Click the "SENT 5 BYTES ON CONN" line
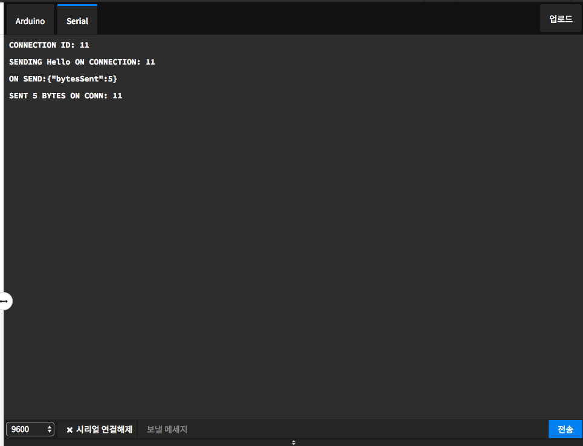 click(x=65, y=96)
